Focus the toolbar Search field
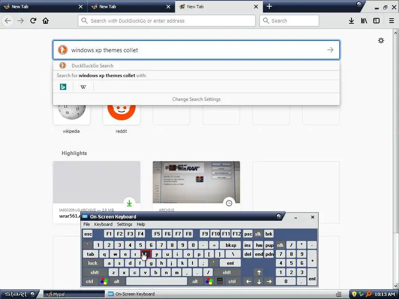Screen dimensions: 399x299 click(290, 21)
